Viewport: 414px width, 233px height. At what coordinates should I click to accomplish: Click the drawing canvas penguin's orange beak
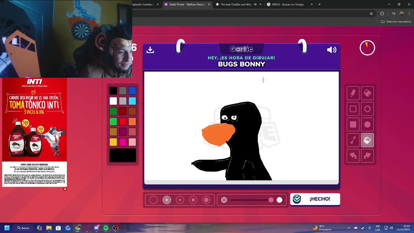click(218, 135)
